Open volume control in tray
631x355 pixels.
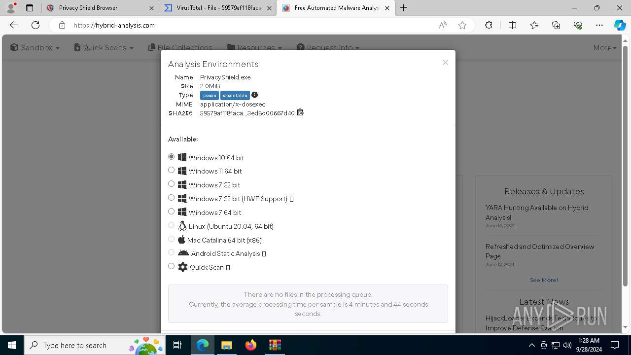coord(567,345)
